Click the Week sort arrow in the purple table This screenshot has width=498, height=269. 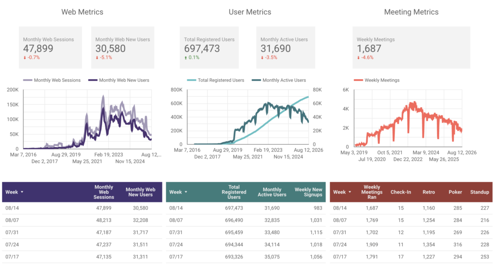click(x=22, y=192)
